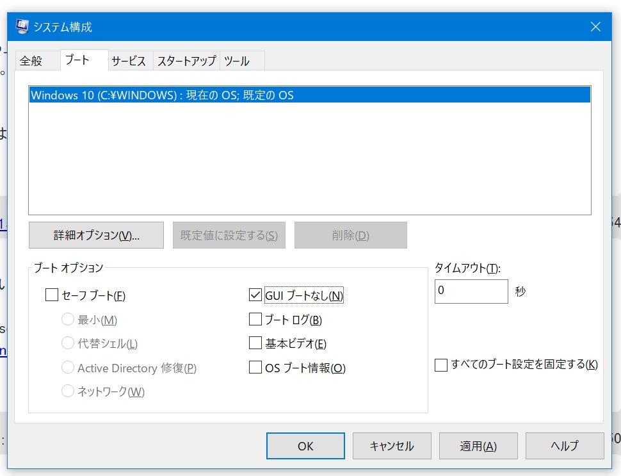The image size is (621, 476).
Task: Choose the 代替シェル(L) radio option
Action: [x=68, y=343]
